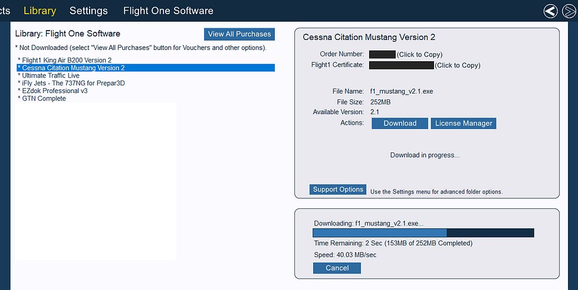The width and height of the screenshot is (578, 290).
Task: Click the download progress bar
Action: (423, 233)
